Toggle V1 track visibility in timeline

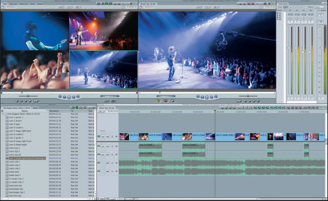coord(99,137)
